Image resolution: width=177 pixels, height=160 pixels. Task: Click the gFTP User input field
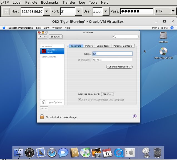pos(98,11)
